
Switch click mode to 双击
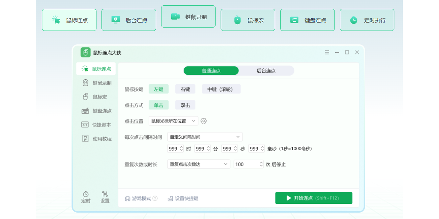pyautogui.click(x=185, y=105)
